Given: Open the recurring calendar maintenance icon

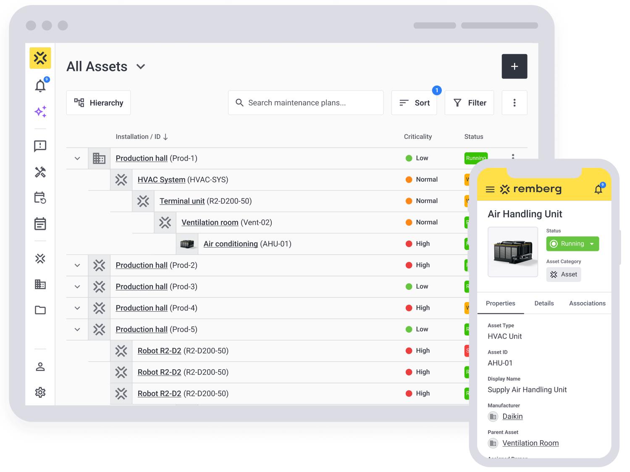Looking at the screenshot, I should (x=40, y=198).
